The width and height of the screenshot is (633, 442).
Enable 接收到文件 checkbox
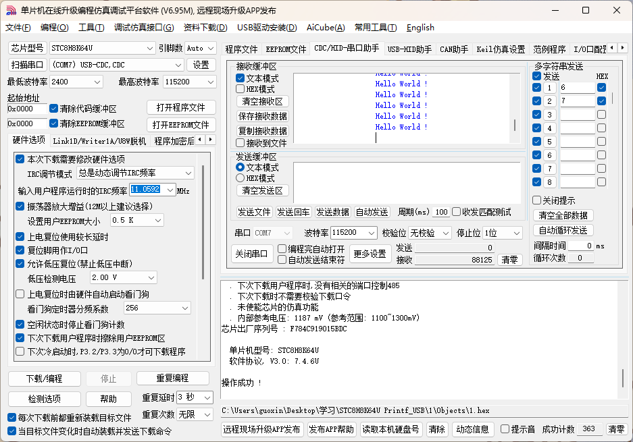(240, 143)
